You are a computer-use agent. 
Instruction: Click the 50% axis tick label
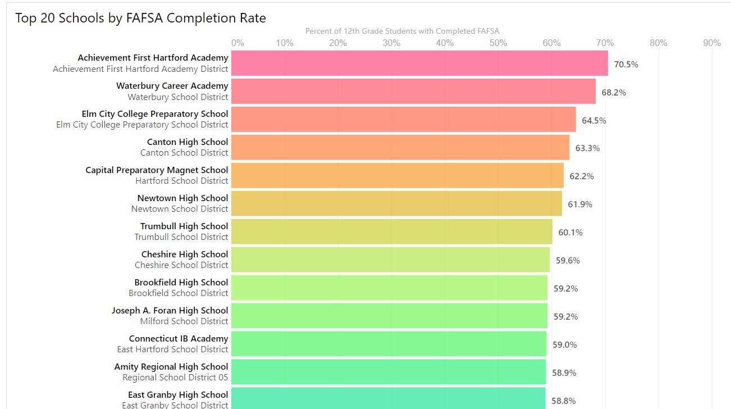(498, 43)
